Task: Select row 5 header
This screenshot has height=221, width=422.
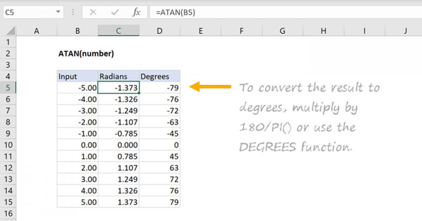Action: [x=8, y=88]
